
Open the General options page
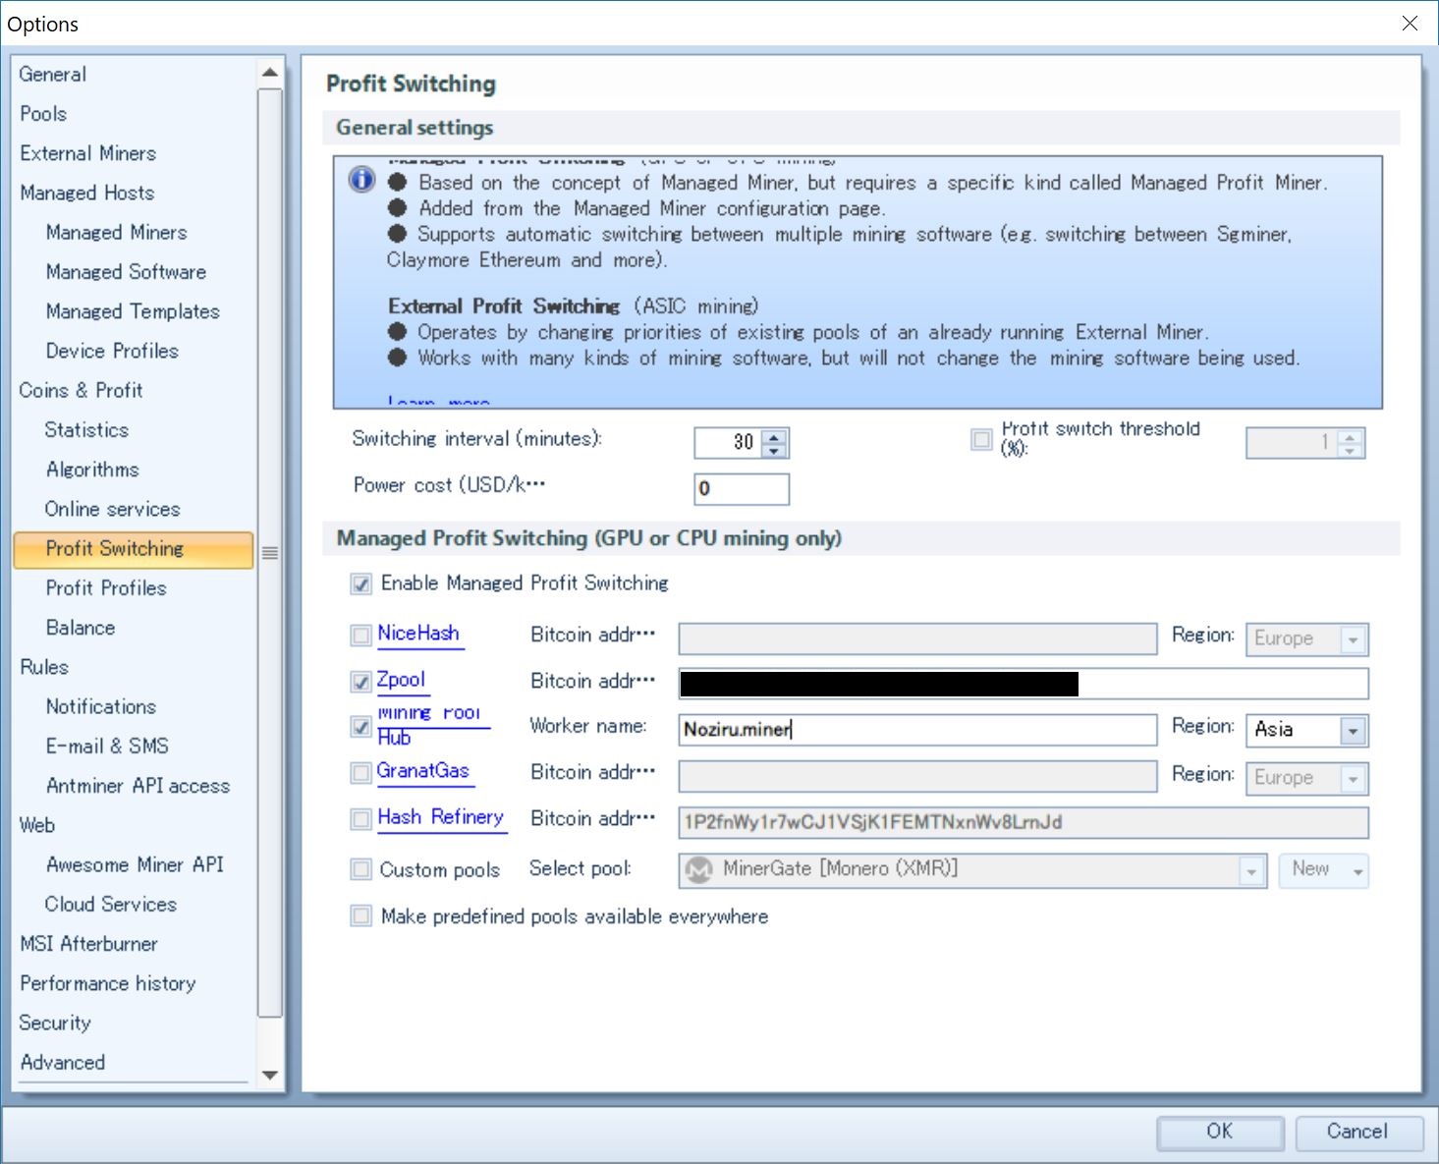52,75
